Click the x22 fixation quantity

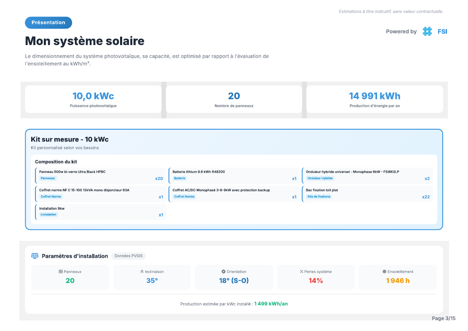(426, 197)
